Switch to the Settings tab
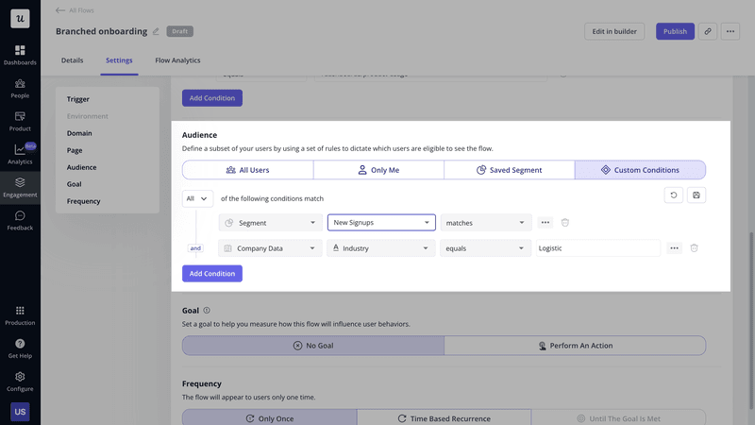Image resolution: width=755 pixels, height=425 pixels. click(x=119, y=60)
